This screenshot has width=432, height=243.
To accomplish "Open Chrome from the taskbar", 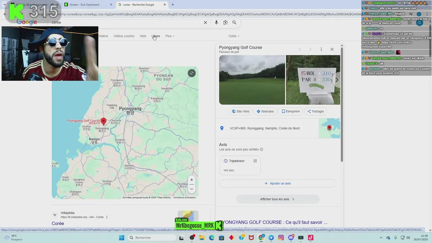I will (x=261, y=238).
